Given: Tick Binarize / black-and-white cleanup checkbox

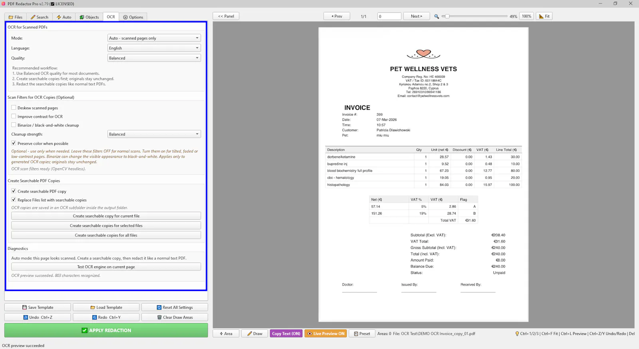Looking at the screenshot, I should tap(14, 125).
